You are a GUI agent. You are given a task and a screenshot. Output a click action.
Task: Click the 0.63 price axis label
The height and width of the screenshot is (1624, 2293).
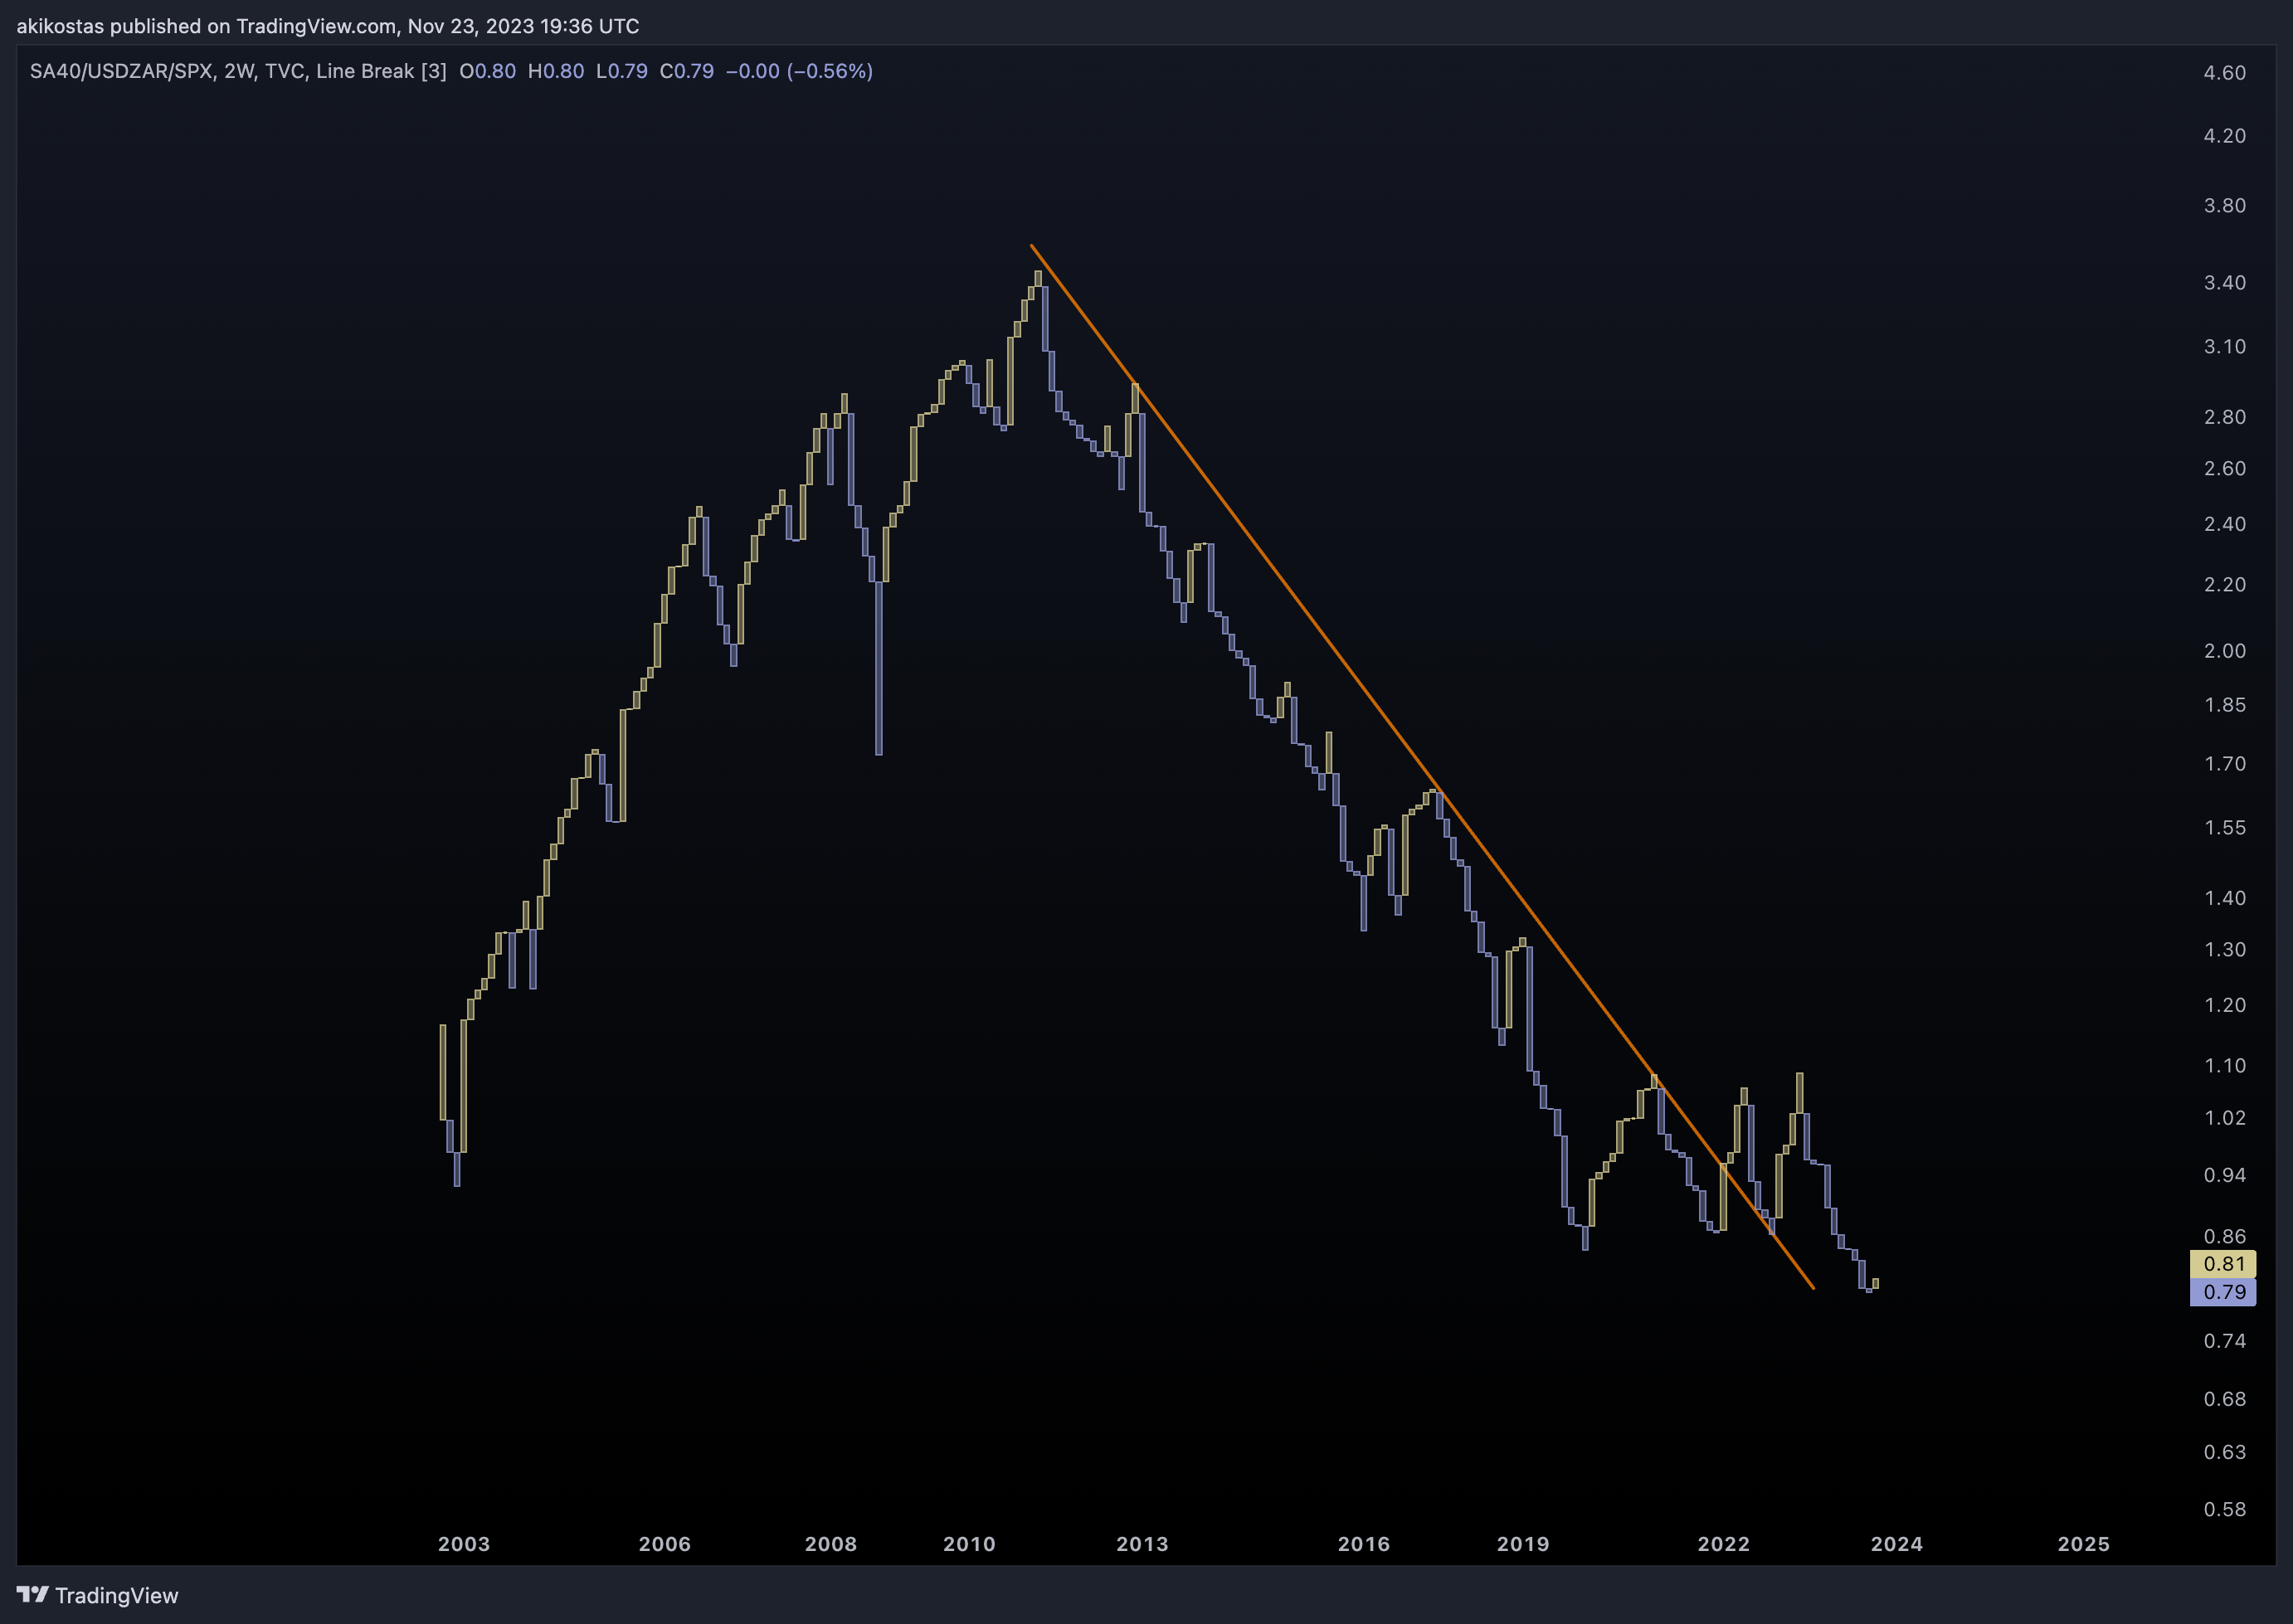point(2225,1452)
